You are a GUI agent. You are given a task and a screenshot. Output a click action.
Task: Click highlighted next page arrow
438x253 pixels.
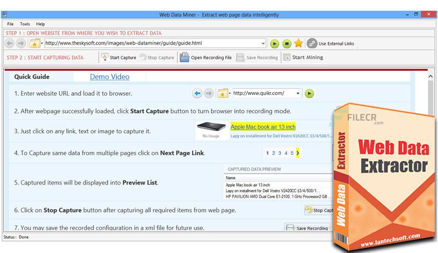(298, 153)
